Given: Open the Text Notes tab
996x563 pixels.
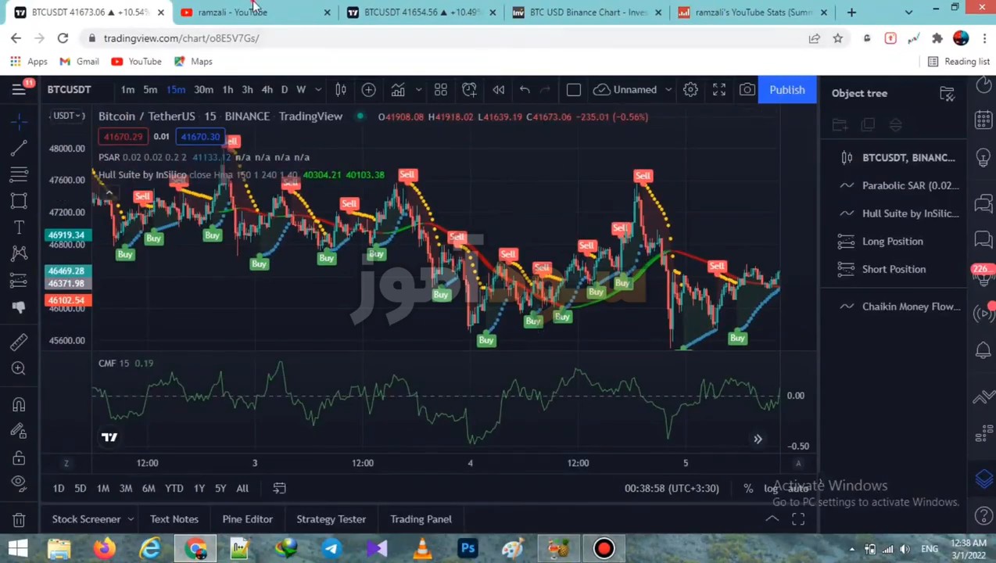Looking at the screenshot, I should click(174, 519).
